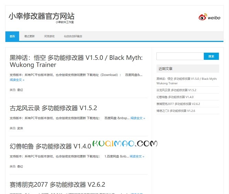
Task: Open the Black Myth: Wukong Trainer V1.5.0 post title
Action: [x=76, y=61]
